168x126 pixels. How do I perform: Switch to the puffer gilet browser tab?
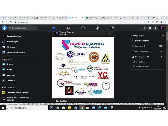[x=60, y=18]
